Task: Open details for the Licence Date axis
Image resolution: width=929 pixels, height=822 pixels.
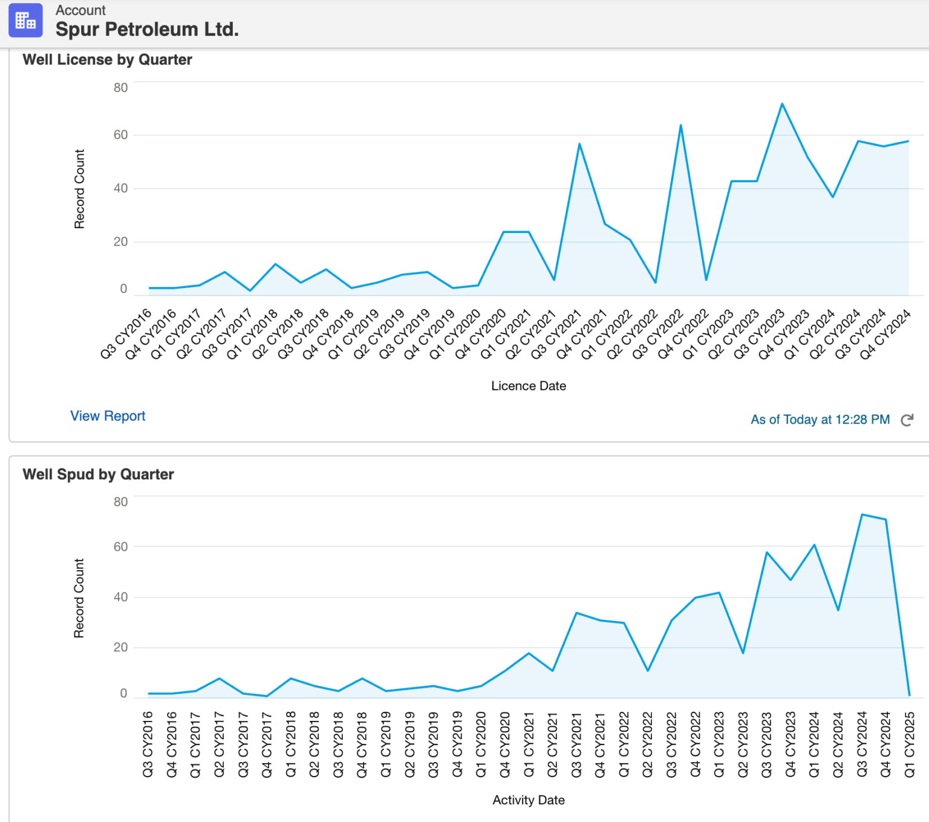Action: tap(528, 386)
